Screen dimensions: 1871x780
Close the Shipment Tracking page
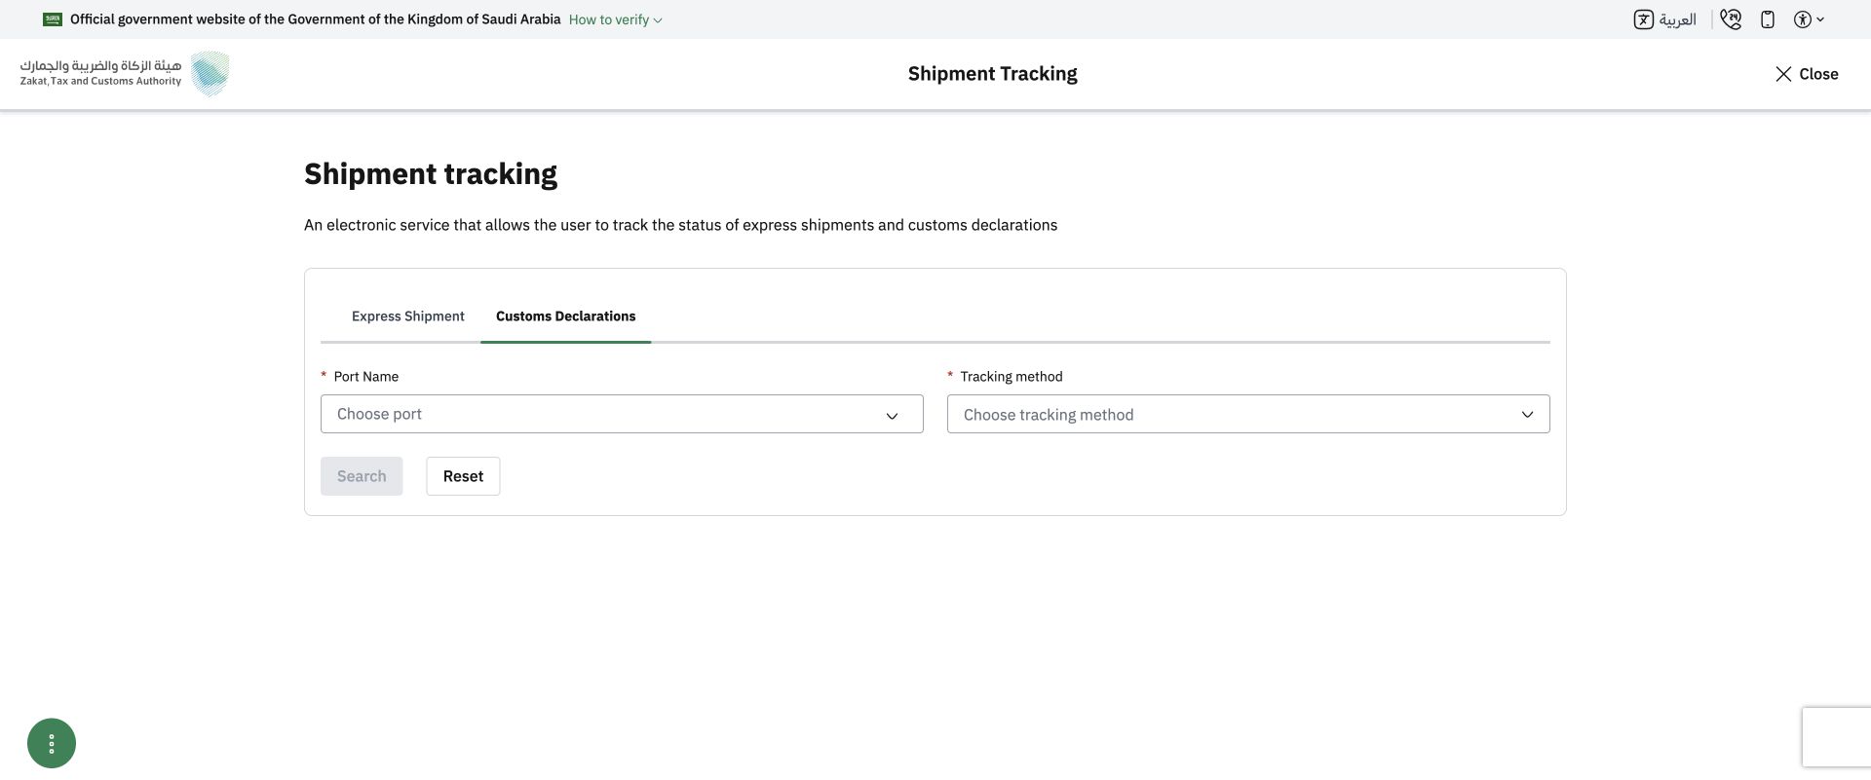(1807, 74)
